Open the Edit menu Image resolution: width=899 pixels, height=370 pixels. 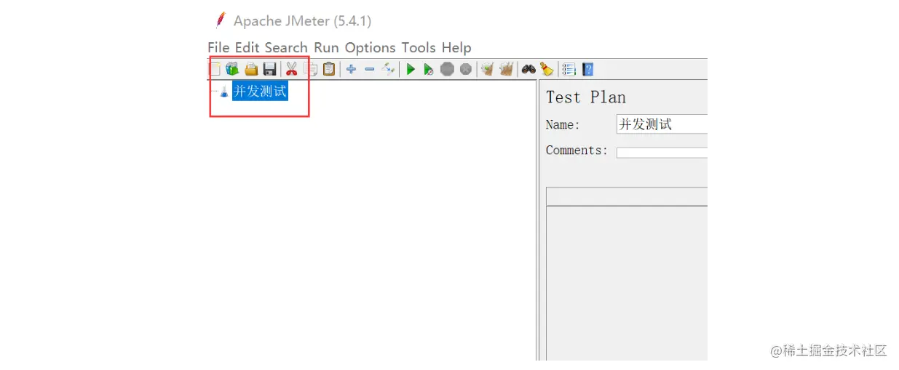247,47
